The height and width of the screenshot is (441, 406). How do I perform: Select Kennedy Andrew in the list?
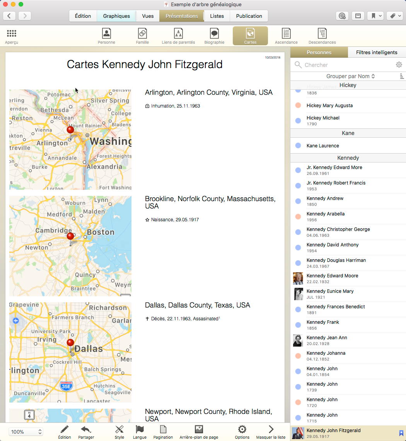348,201
